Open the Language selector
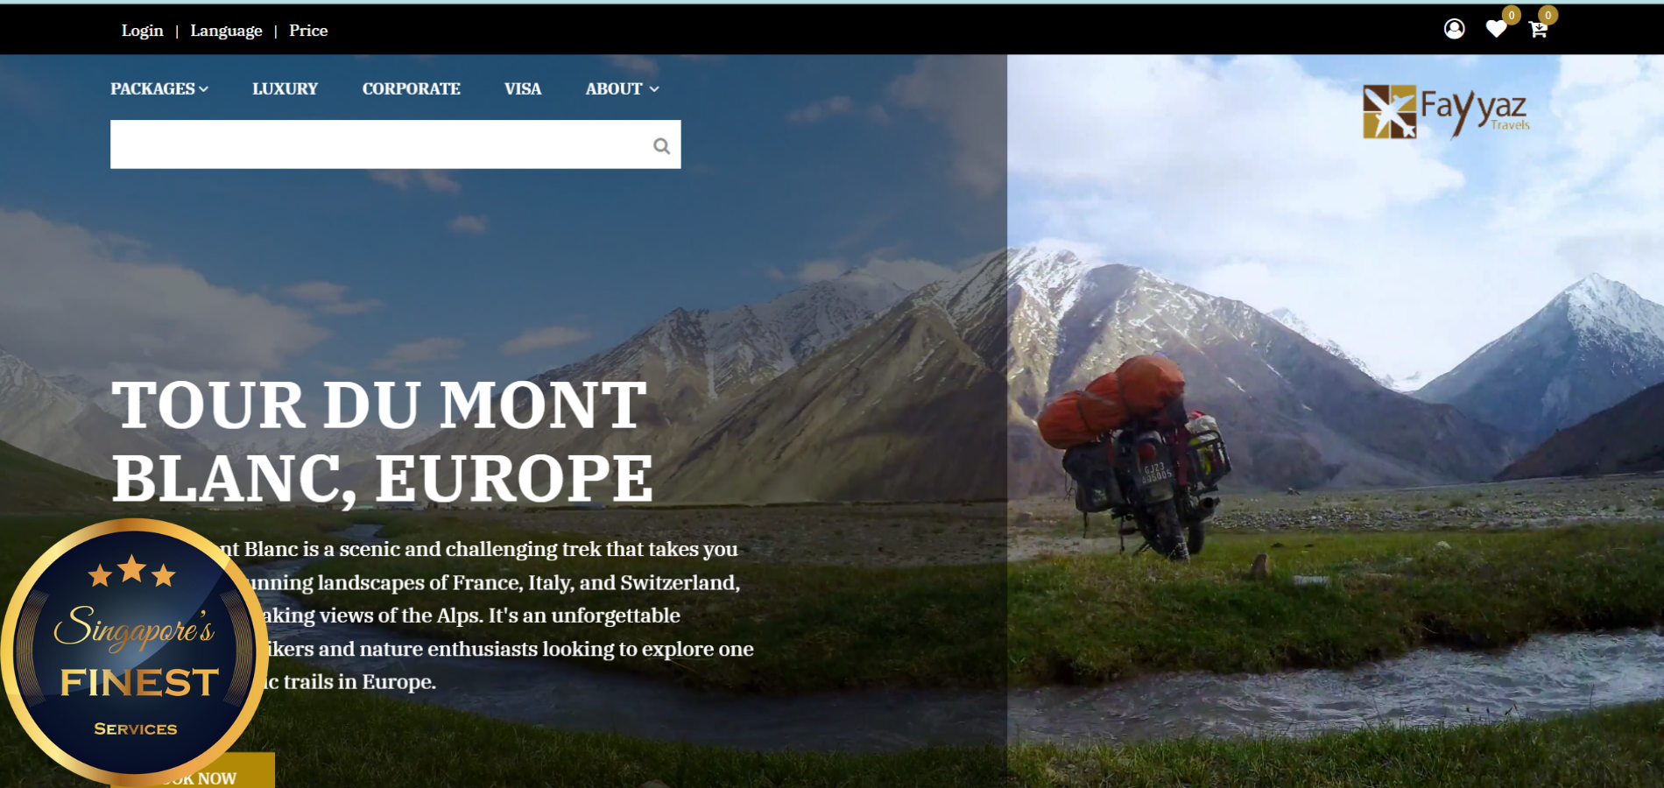1664x788 pixels. click(x=226, y=31)
